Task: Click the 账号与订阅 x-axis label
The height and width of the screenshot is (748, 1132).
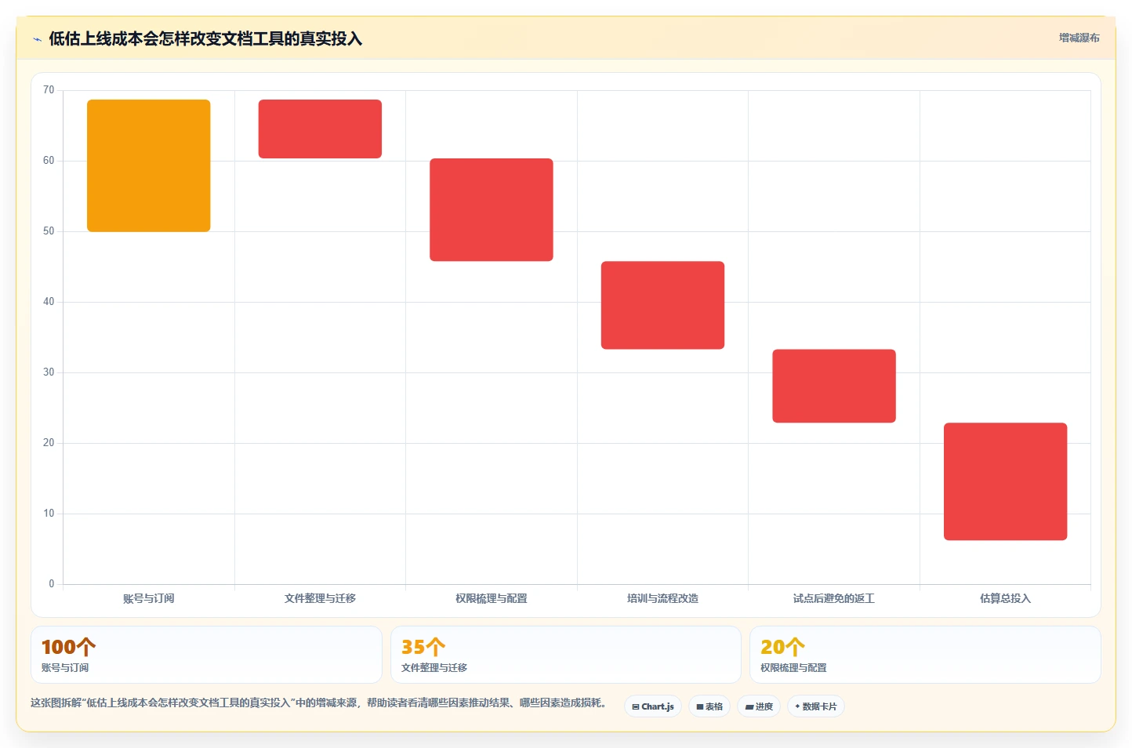Action: pos(149,598)
